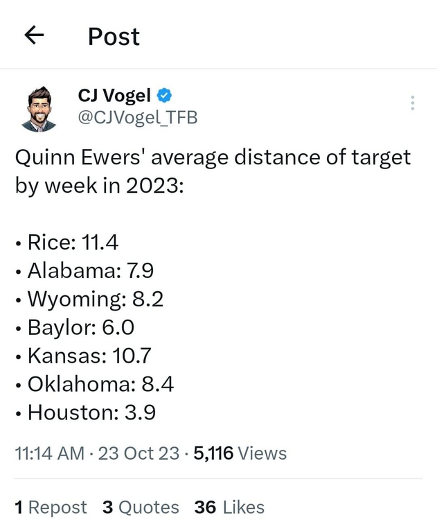Image resolution: width=437 pixels, height=520 pixels.
Task: View the 1 Repost list
Action: coord(51,508)
